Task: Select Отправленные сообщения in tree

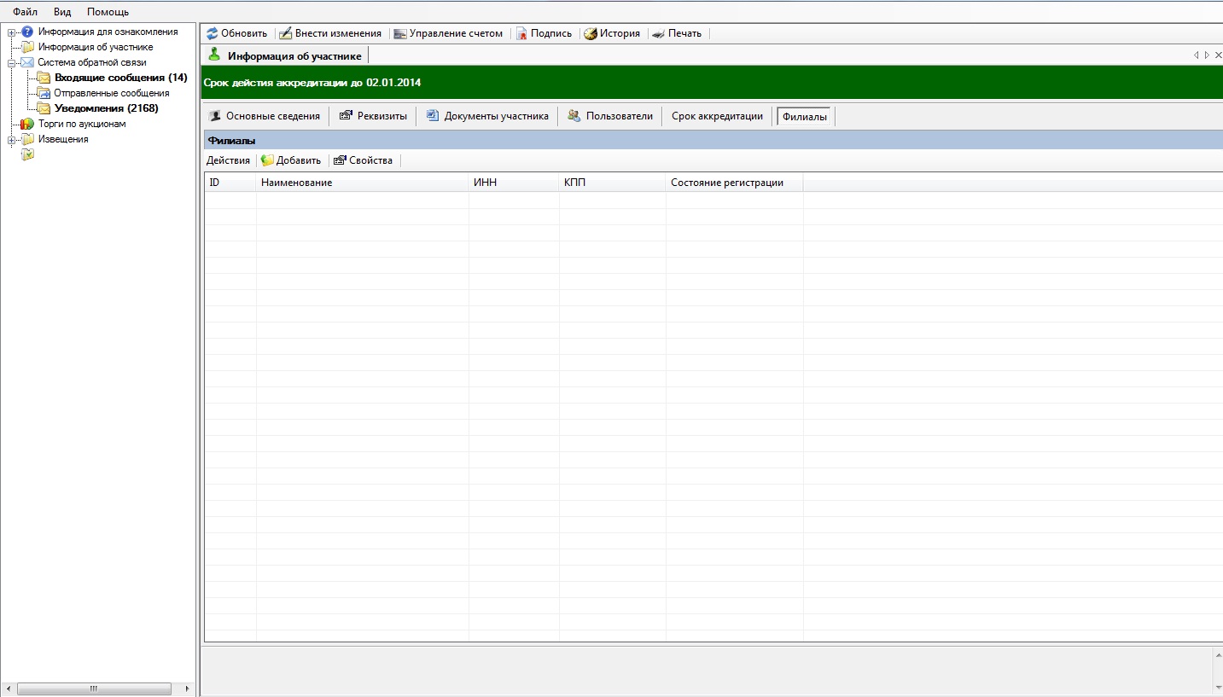Action: click(x=112, y=93)
